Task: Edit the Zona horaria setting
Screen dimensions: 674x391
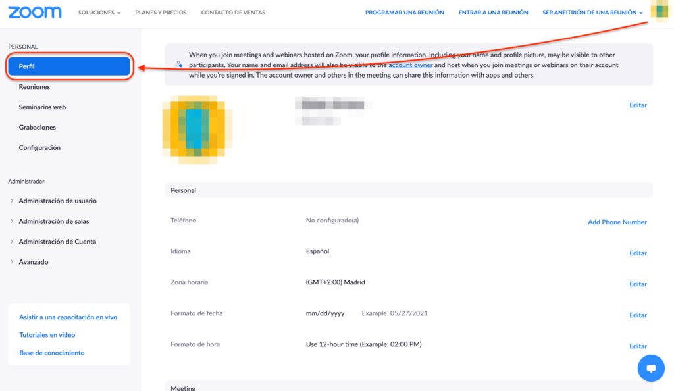Action: [638, 284]
